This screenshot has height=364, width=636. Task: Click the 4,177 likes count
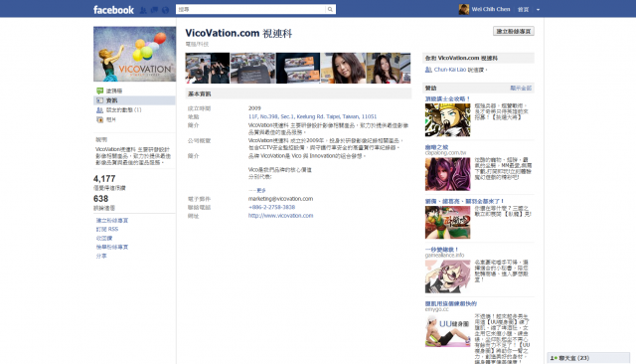(104, 179)
